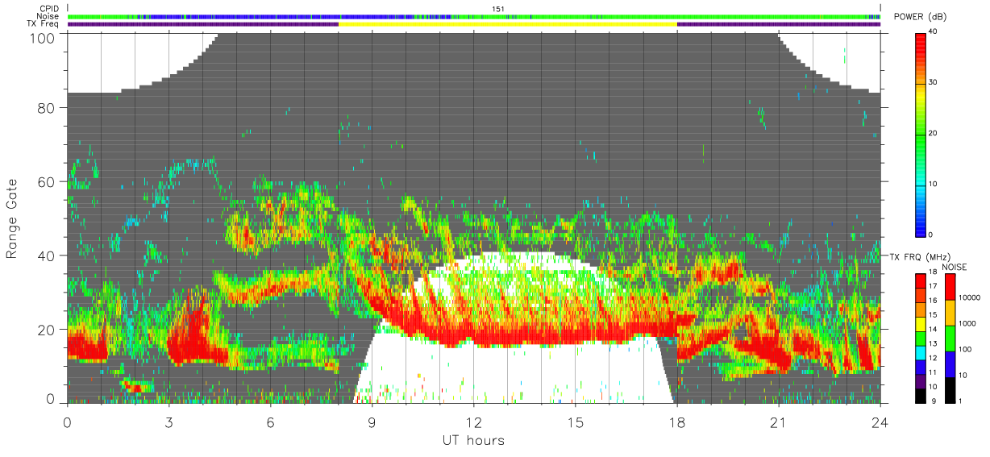Click the 13 label on TX frequency legend
Viewport: 990px width, 457px height.
point(933,344)
